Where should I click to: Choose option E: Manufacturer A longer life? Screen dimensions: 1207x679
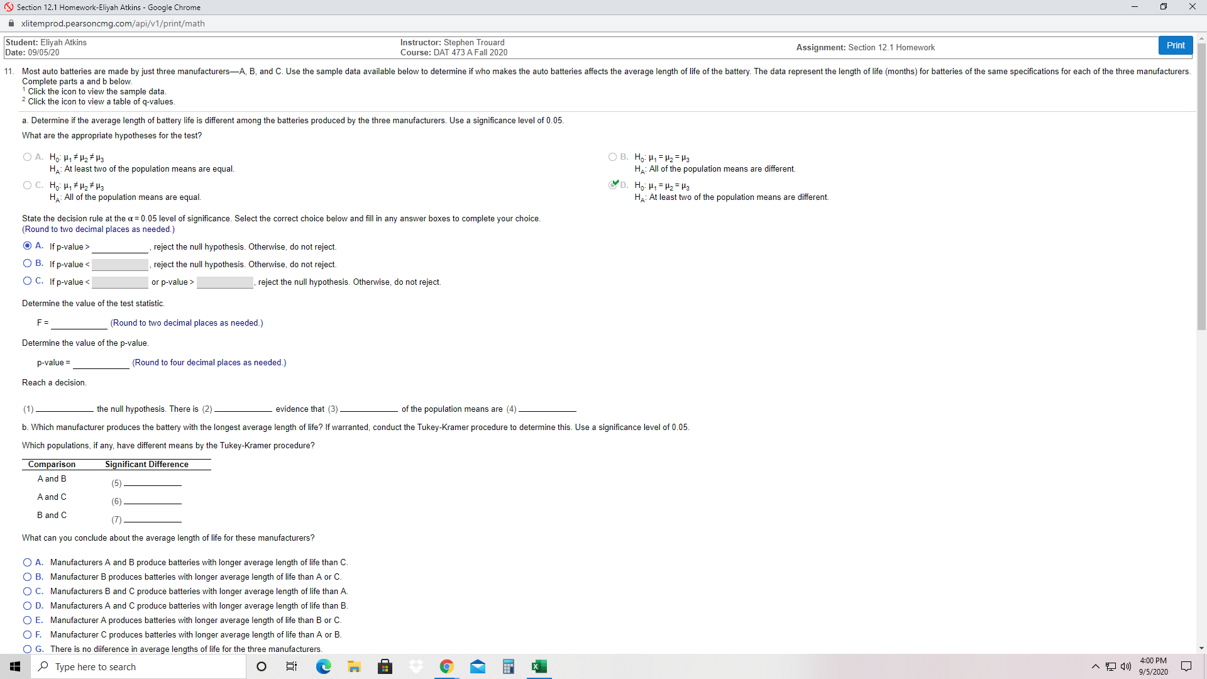coord(27,621)
